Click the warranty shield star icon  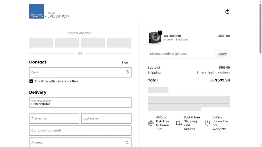point(207,123)
